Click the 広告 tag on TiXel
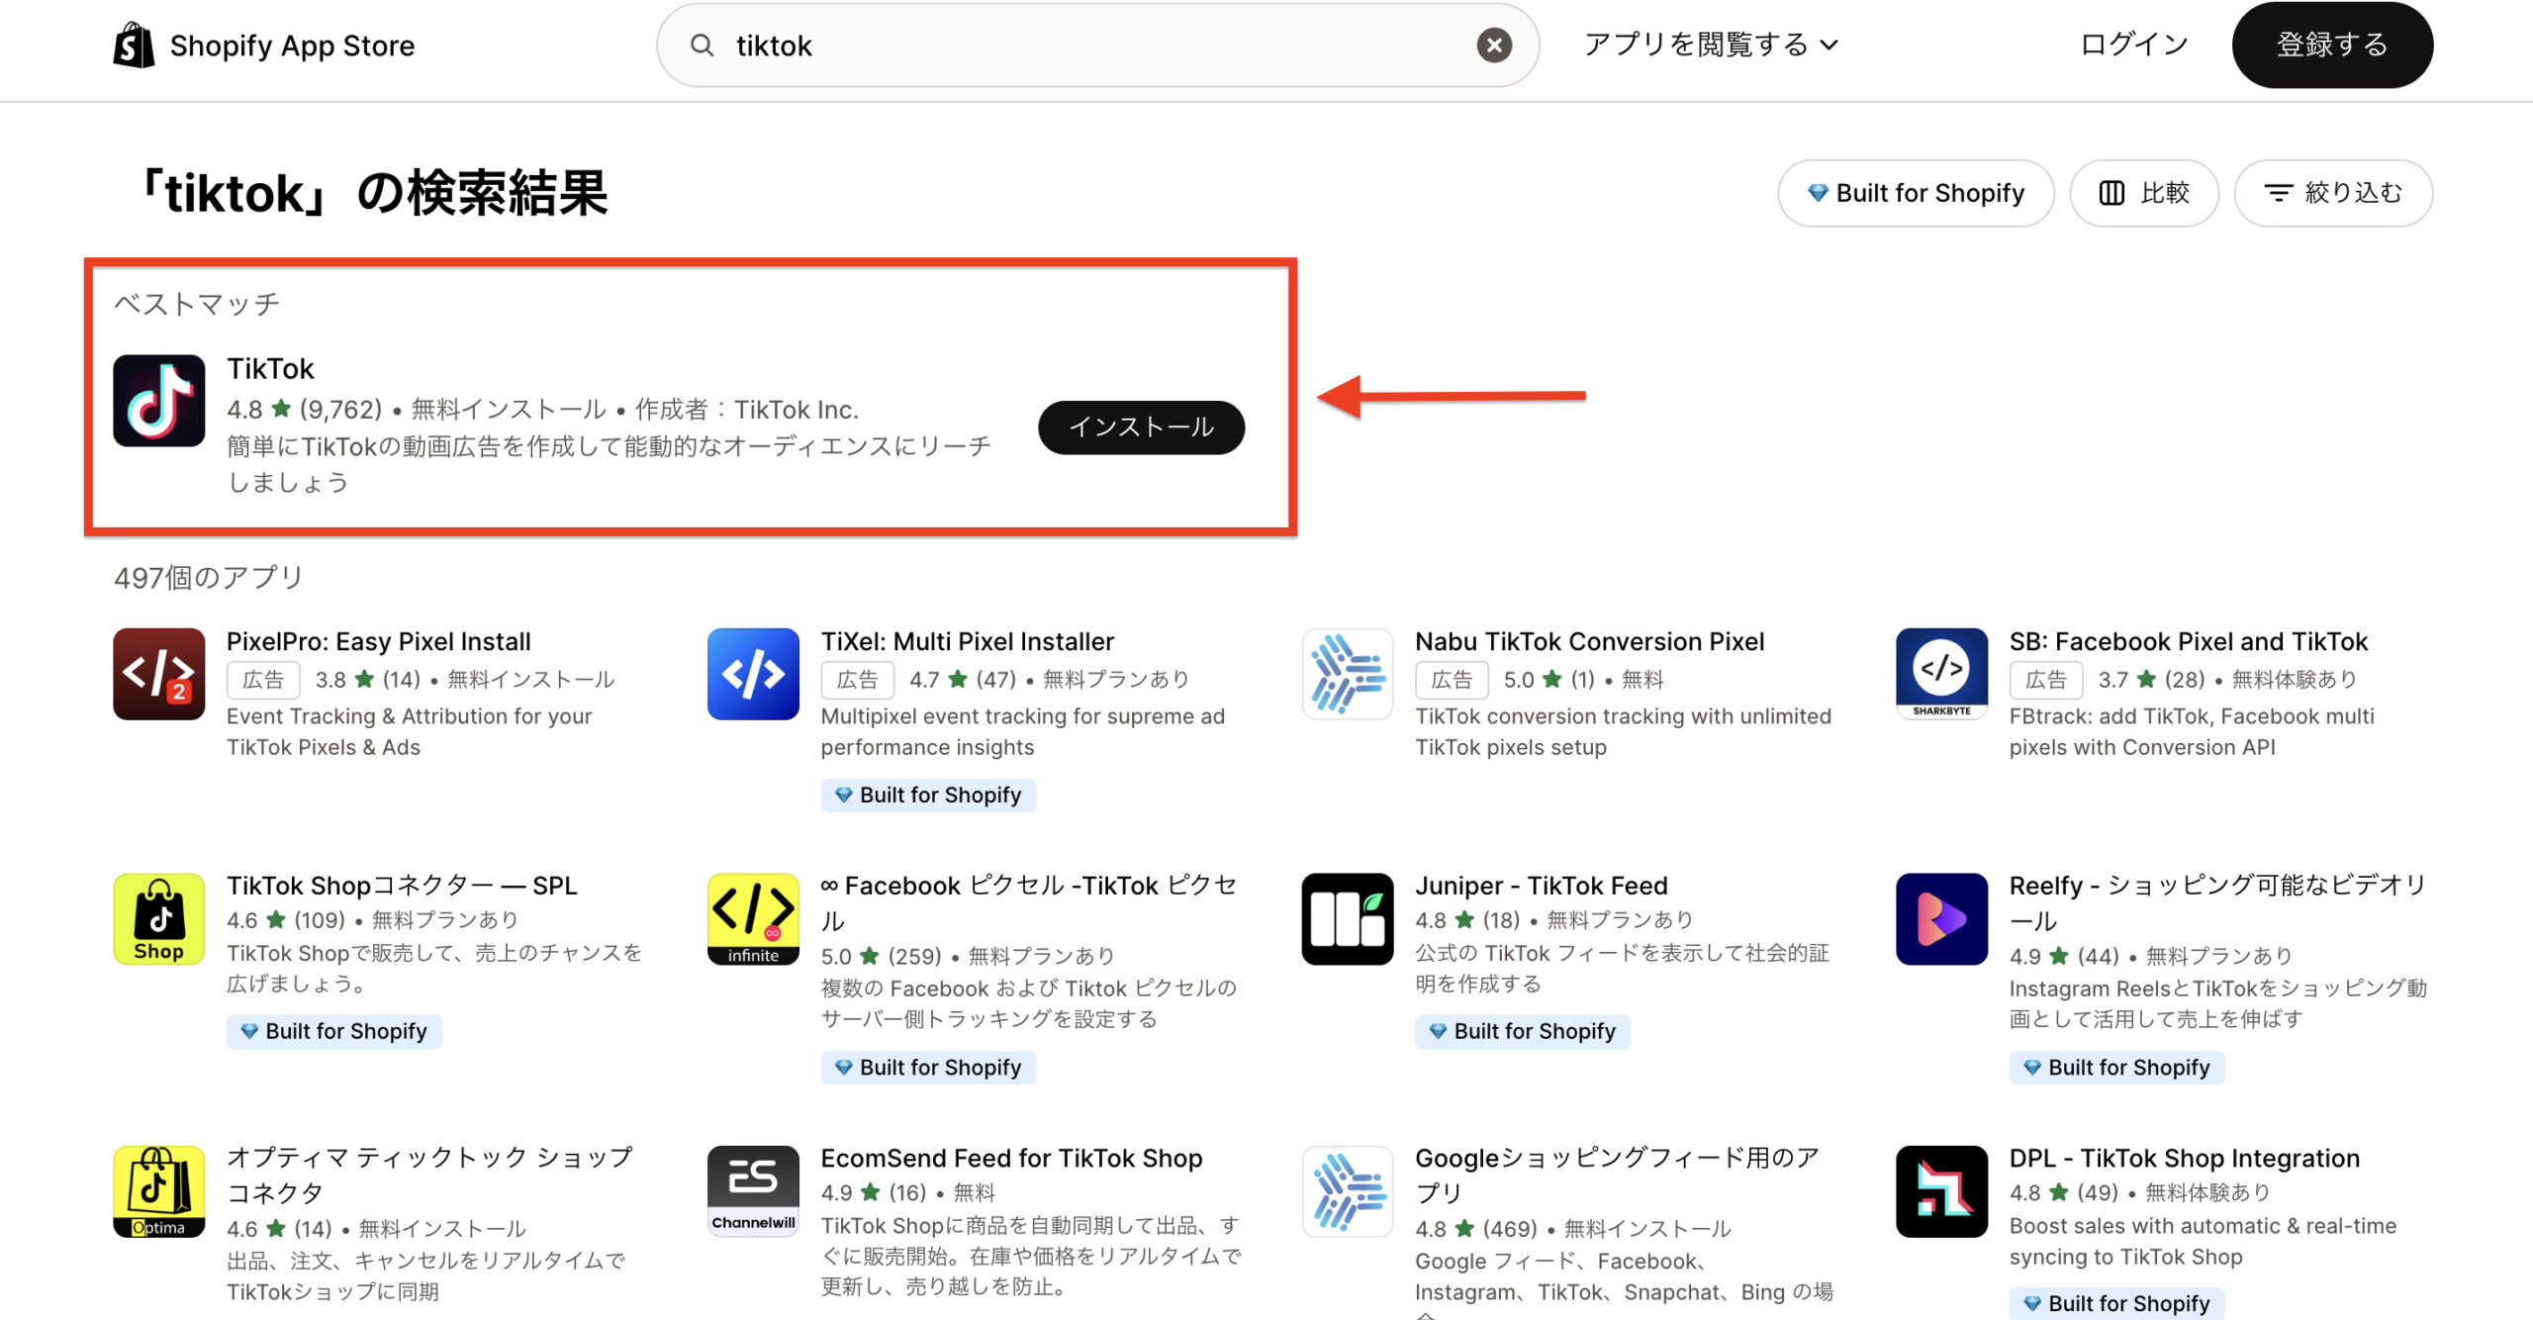 [x=857, y=680]
